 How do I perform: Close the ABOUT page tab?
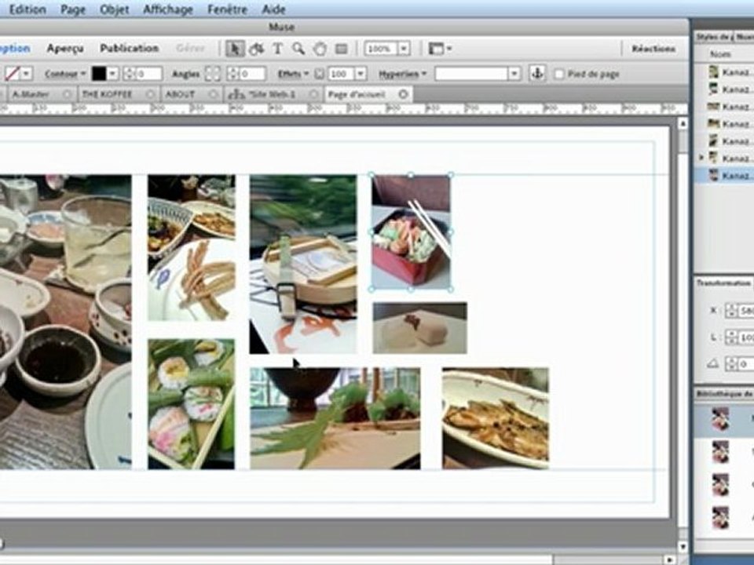pyautogui.click(x=213, y=95)
